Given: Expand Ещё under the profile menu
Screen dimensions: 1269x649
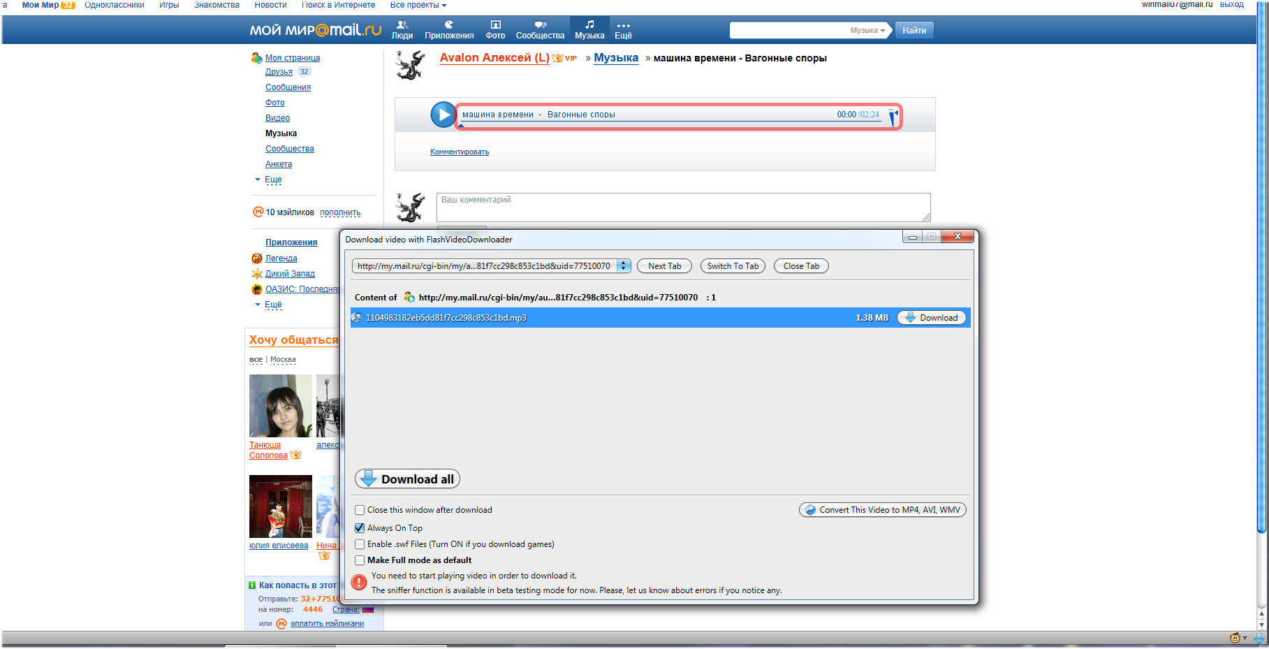Looking at the screenshot, I should (x=273, y=180).
